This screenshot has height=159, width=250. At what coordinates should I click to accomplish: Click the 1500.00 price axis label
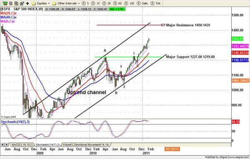pyautogui.click(x=237, y=15)
